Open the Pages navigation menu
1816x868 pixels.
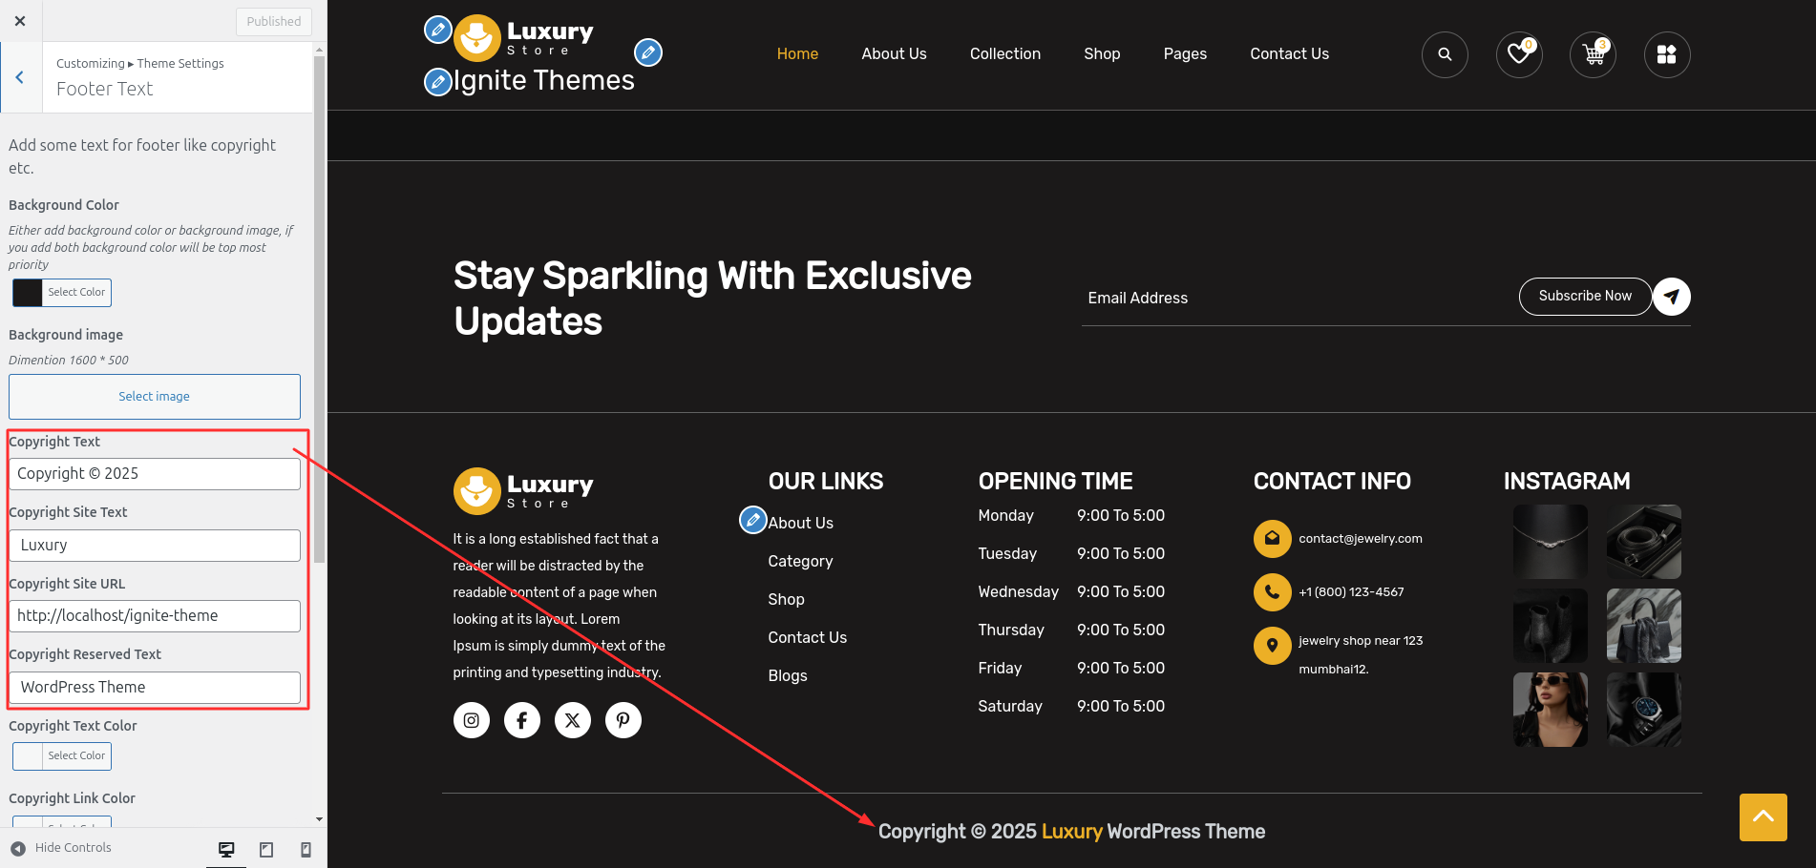1184,54
